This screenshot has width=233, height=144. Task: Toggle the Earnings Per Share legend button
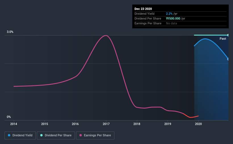(95, 135)
